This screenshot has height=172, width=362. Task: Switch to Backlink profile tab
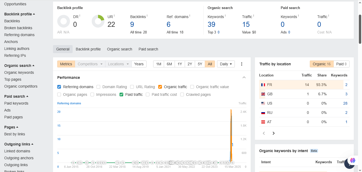88,49
